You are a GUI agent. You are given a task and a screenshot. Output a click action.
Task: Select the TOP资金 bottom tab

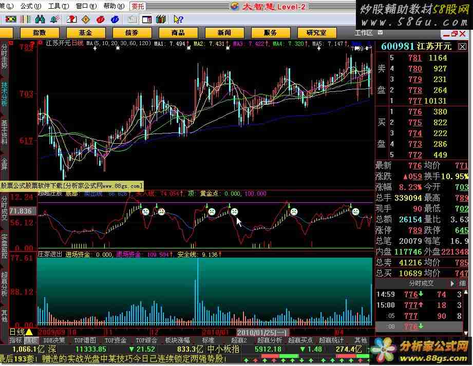point(115,340)
